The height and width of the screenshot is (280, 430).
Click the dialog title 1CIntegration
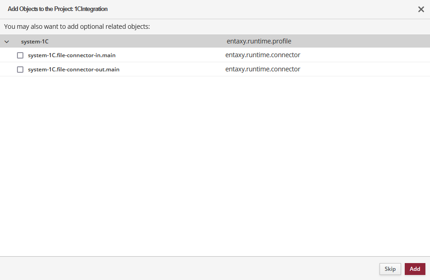coord(57,9)
